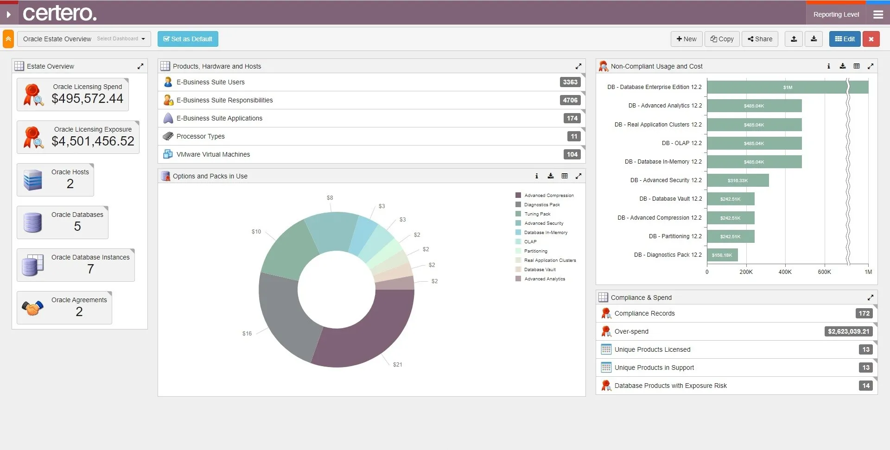Toggle the Advanced Security legend entry
The width and height of the screenshot is (890, 450).
[540, 223]
